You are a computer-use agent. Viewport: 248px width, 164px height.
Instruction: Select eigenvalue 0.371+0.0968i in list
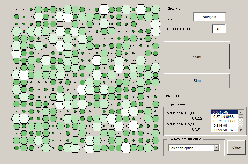click(224, 121)
